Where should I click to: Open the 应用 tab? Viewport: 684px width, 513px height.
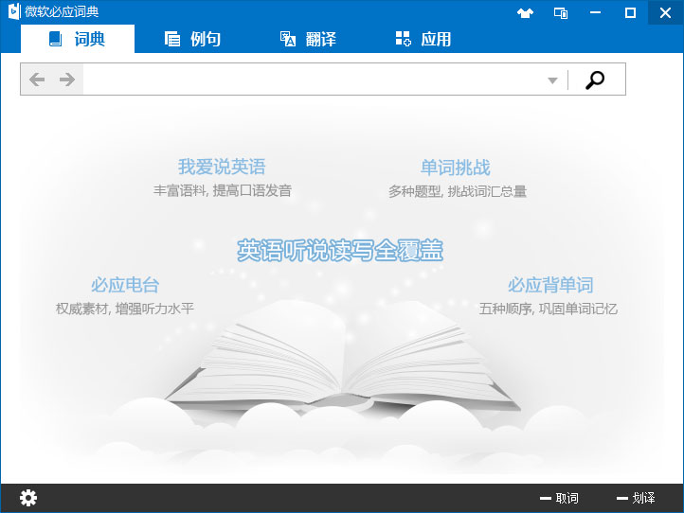pyautogui.click(x=423, y=39)
